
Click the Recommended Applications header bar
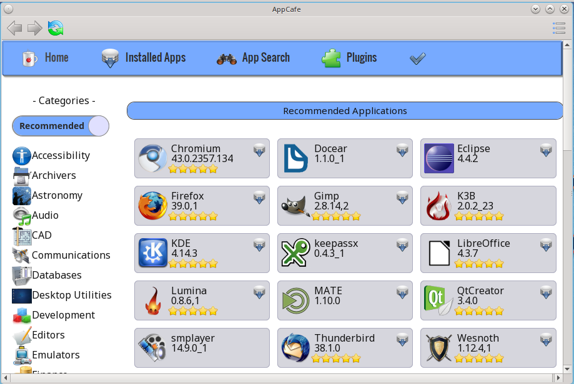click(345, 111)
